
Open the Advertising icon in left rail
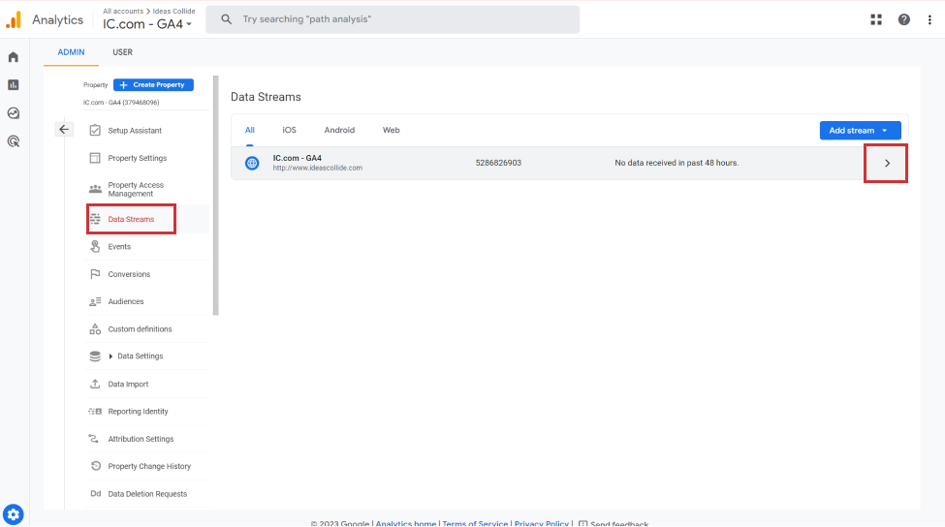pyautogui.click(x=14, y=141)
